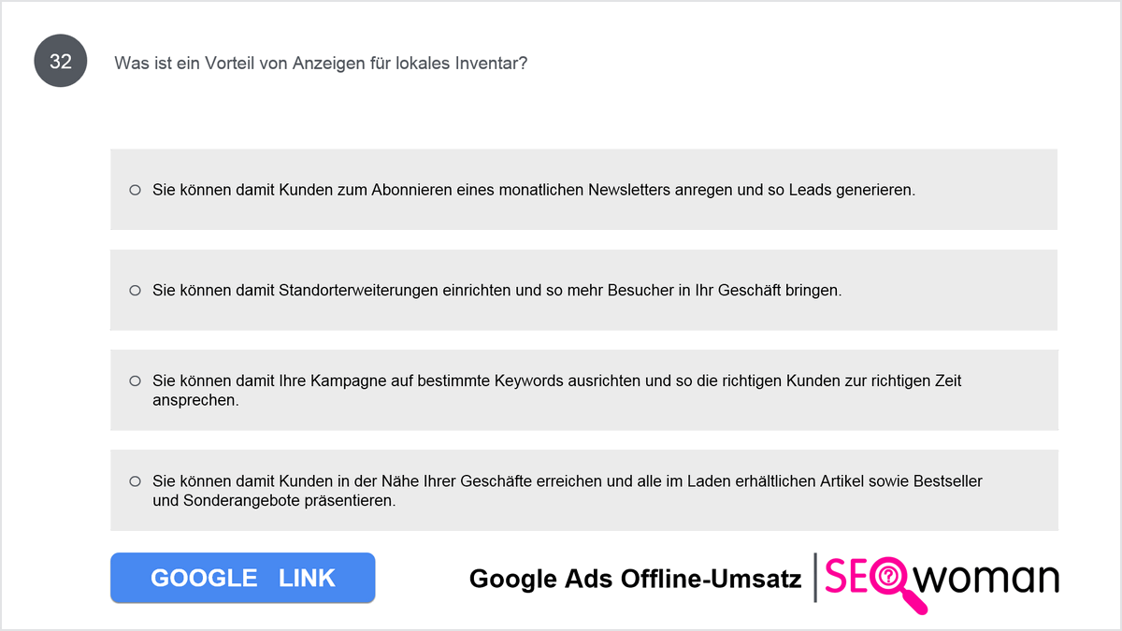Choose the Keywords ausrichten answer radio button
This screenshot has height=631, width=1122.
[x=135, y=381]
